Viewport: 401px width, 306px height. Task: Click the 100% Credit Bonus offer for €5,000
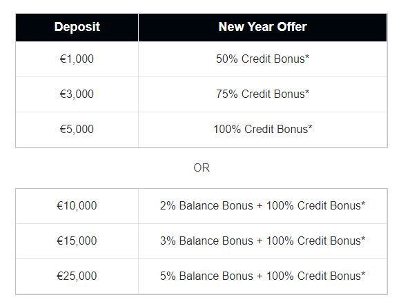[x=263, y=130]
